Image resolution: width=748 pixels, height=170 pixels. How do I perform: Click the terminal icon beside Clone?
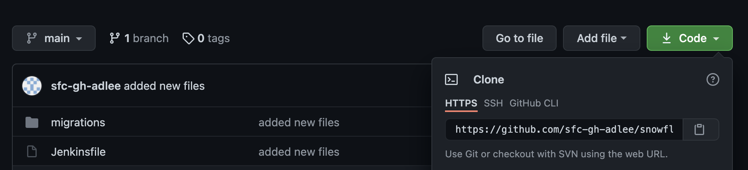pyautogui.click(x=451, y=79)
